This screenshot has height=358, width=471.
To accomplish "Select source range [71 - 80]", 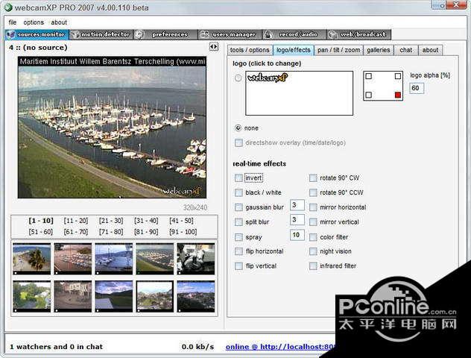I will tap(111, 232).
